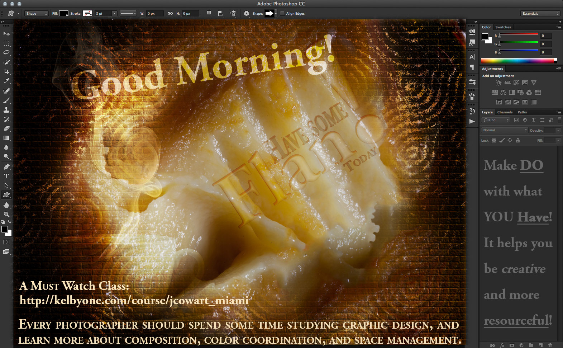Toggle link between width and height
Screen dimensions: 563x348
tap(170, 13)
